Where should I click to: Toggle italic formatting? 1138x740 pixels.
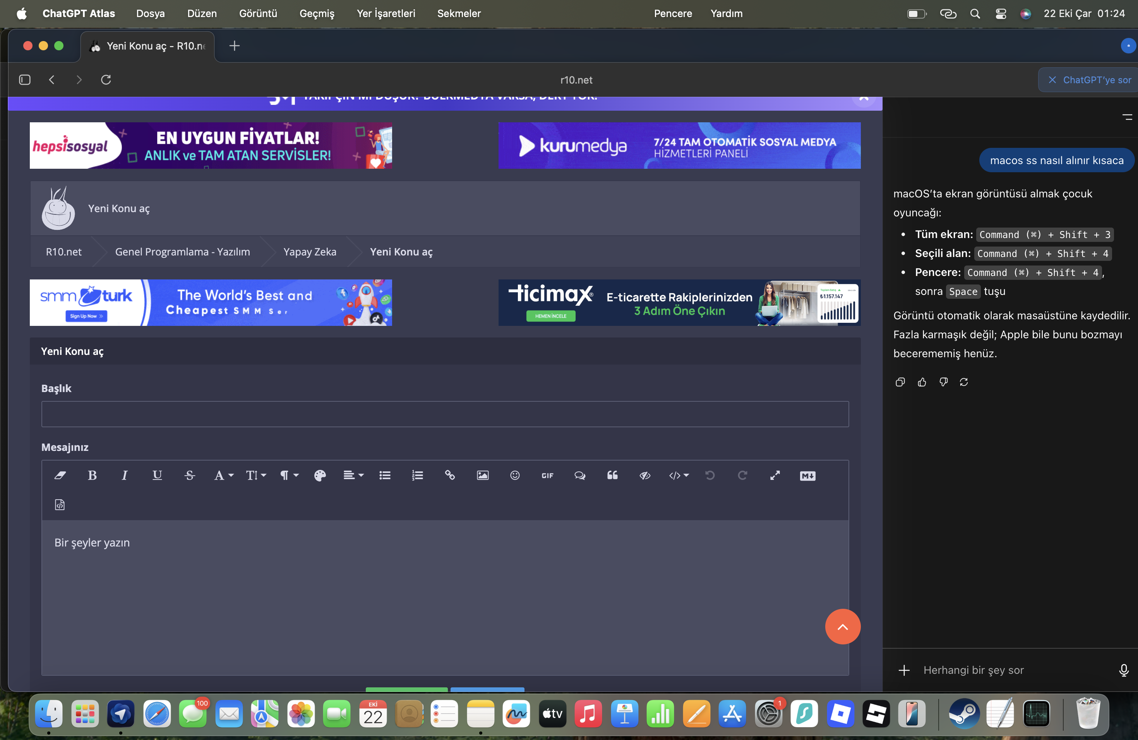125,475
